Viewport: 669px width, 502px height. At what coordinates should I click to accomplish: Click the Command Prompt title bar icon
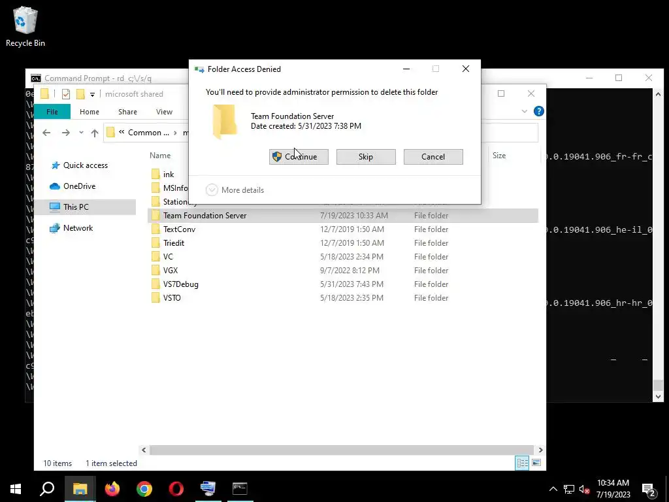(36, 78)
